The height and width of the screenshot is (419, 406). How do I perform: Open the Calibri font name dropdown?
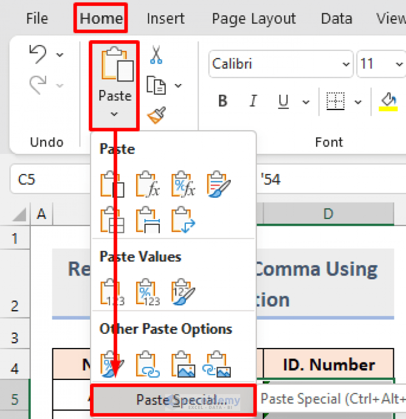coord(346,64)
